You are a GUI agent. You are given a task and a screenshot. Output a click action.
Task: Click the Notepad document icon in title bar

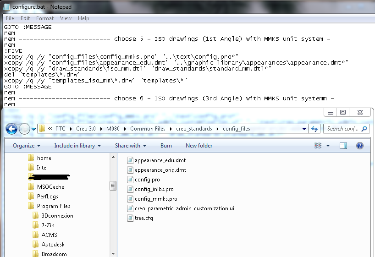coord(6,7)
